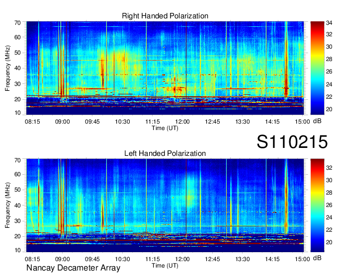Click "Frequency (MHz)" axis label of Right Handed plot
The image size is (338, 274).
pyautogui.click(x=7, y=68)
